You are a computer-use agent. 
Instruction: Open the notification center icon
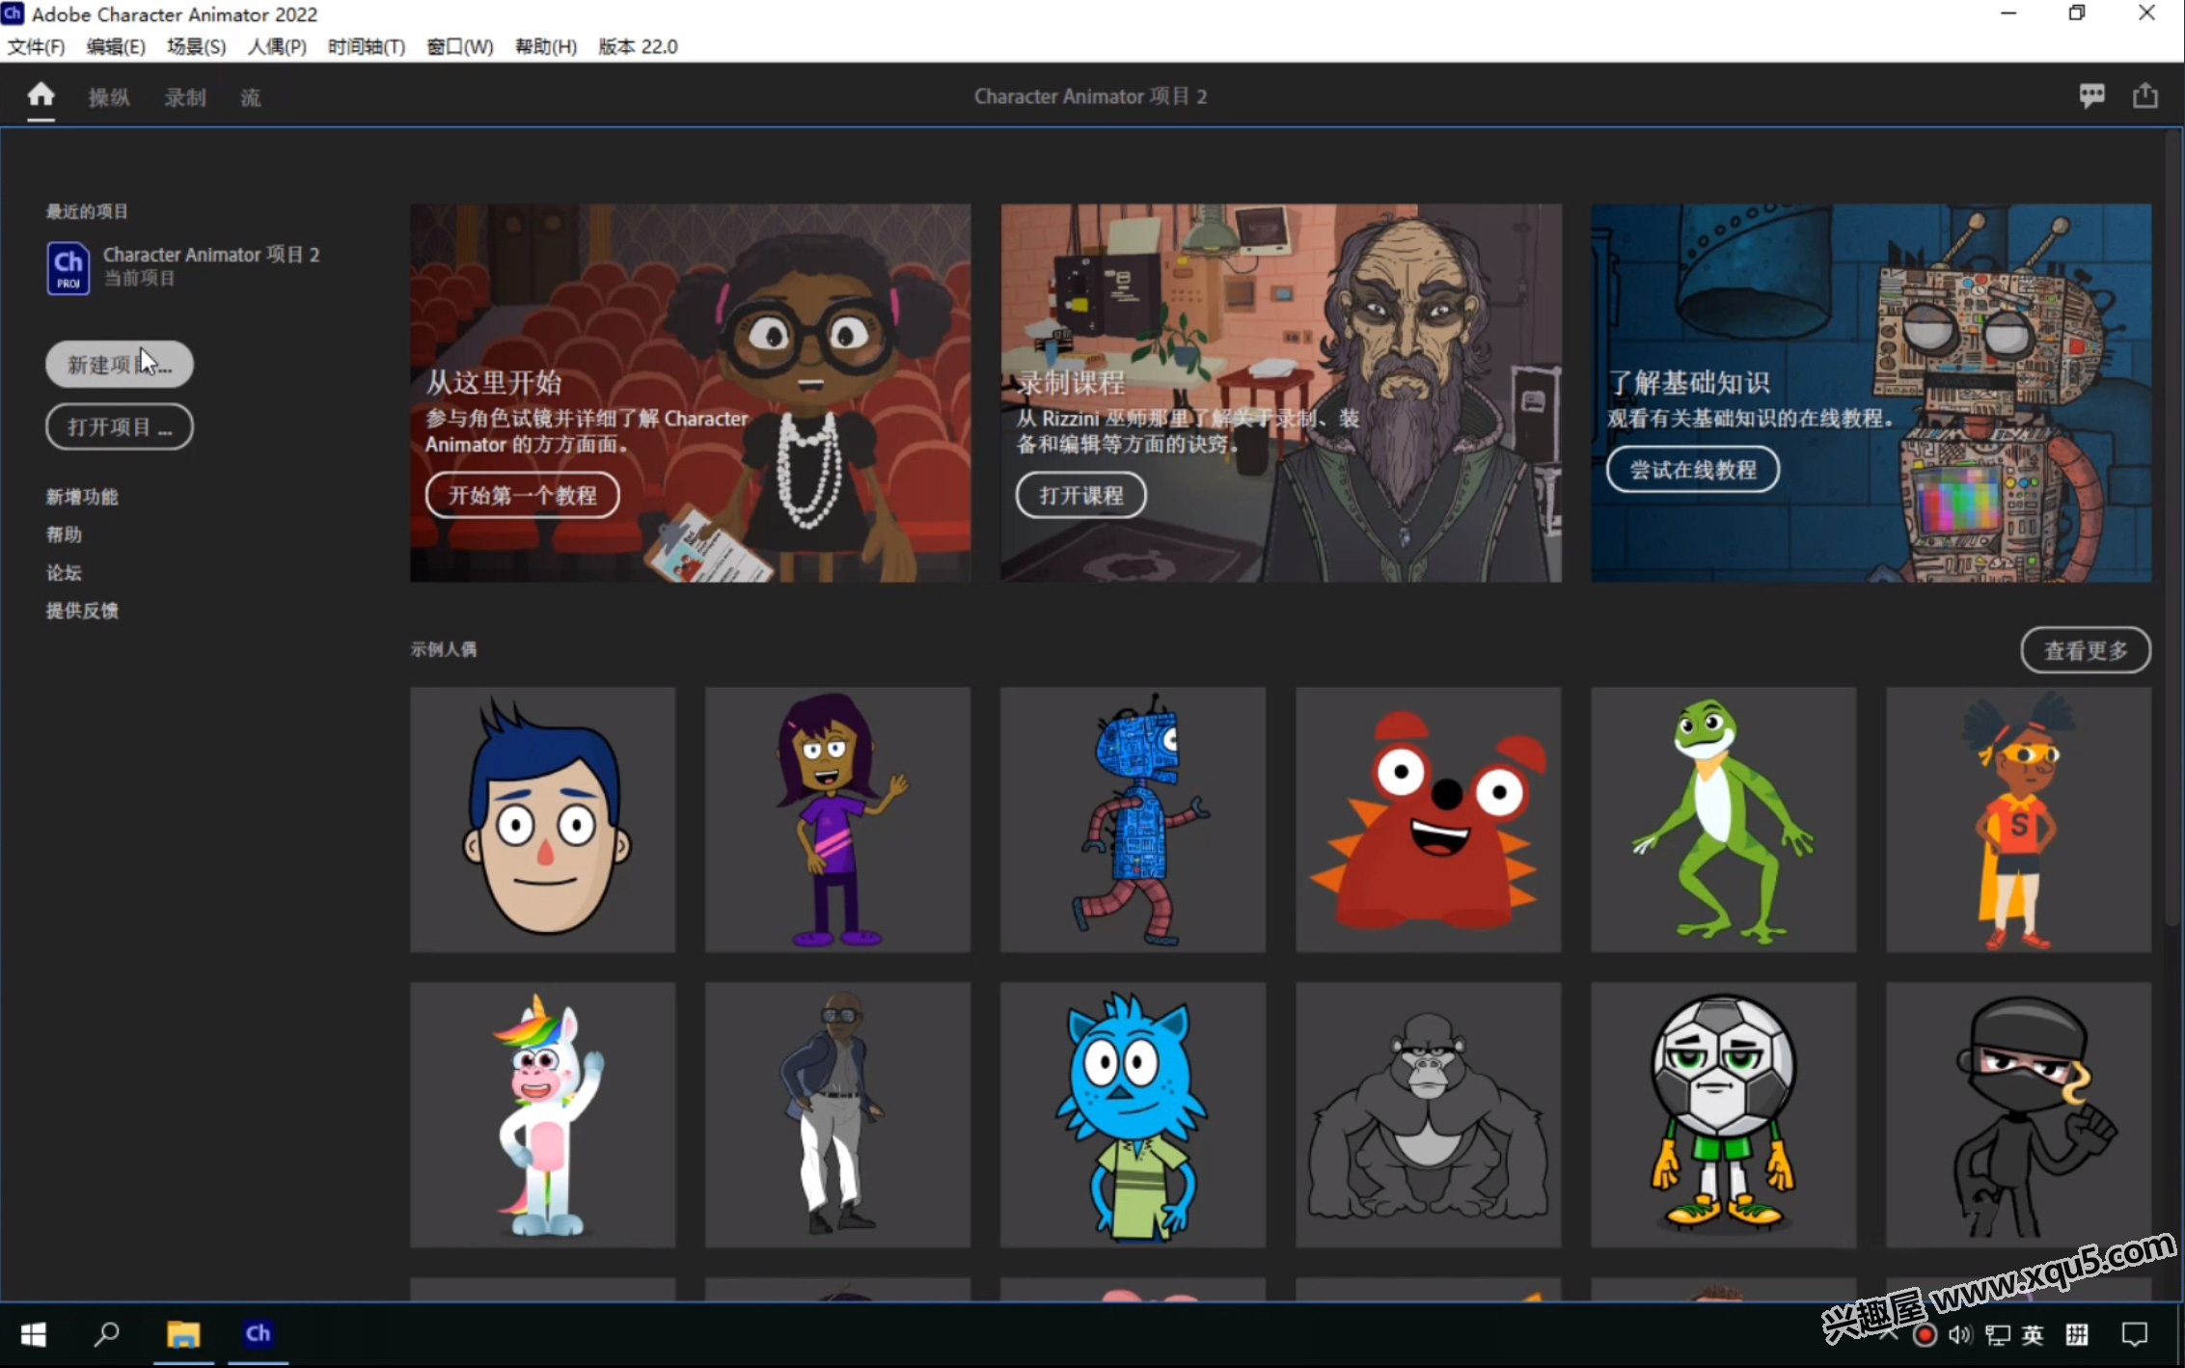tap(2135, 1335)
